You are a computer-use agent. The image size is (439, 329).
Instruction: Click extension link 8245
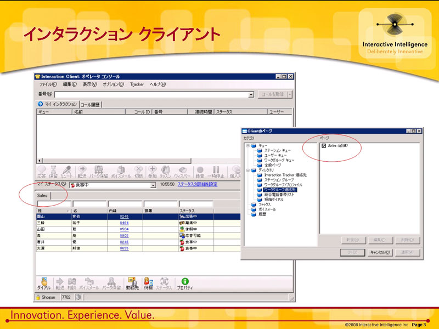(x=124, y=217)
